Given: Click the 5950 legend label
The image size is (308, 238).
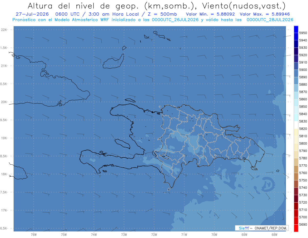Looking at the screenshot, I should pyautogui.click(x=303, y=33).
